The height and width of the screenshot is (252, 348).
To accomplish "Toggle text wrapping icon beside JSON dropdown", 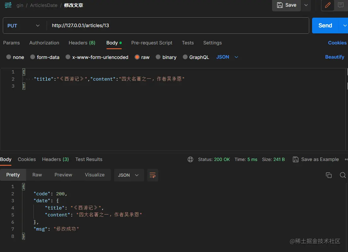I will [x=153, y=175].
